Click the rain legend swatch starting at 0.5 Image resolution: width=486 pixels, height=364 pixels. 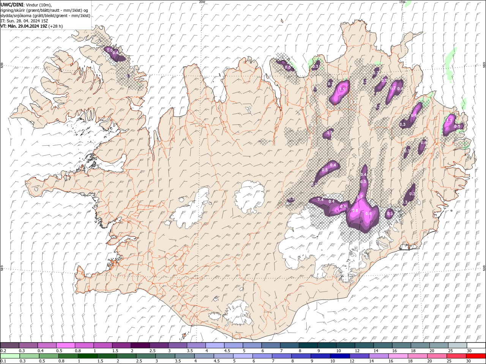49,356
